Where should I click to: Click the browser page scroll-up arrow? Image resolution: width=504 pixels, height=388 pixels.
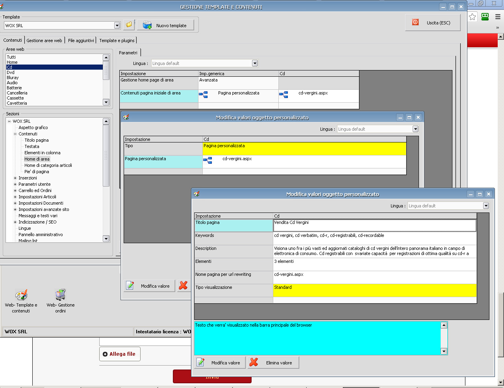(x=501, y=36)
